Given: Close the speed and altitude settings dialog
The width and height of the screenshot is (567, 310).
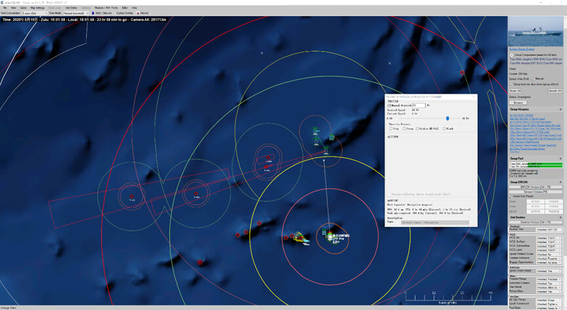Looking at the screenshot, I should click(x=474, y=96).
